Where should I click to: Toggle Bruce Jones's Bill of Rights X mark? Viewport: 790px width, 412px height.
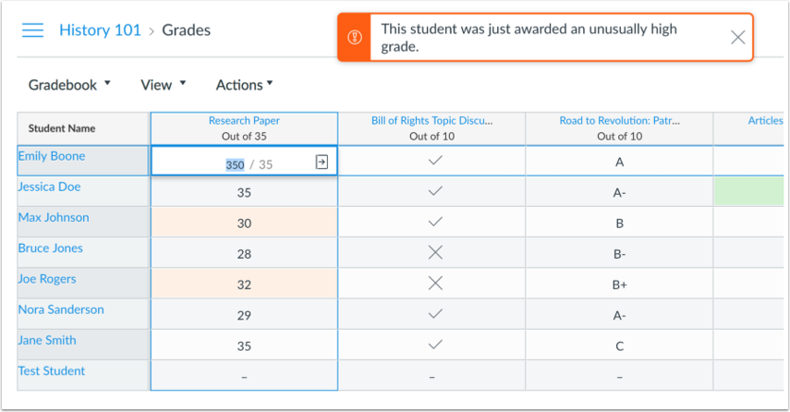coord(435,252)
